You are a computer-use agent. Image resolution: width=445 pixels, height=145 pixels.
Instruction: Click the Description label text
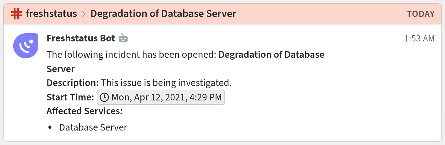pyautogui.click(x=73, y=83)
